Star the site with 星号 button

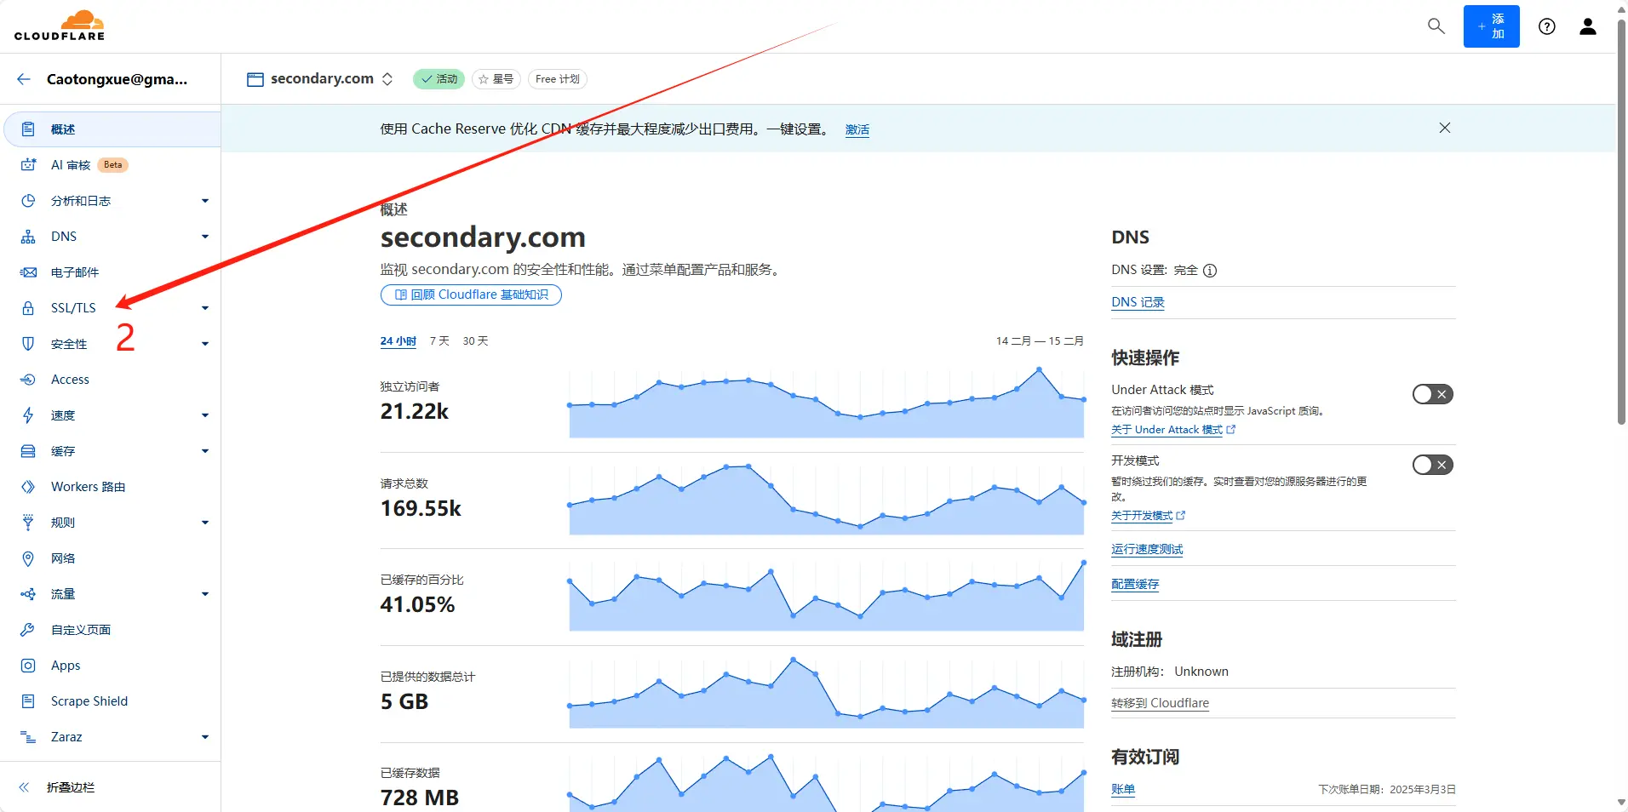tap(496, 79)
